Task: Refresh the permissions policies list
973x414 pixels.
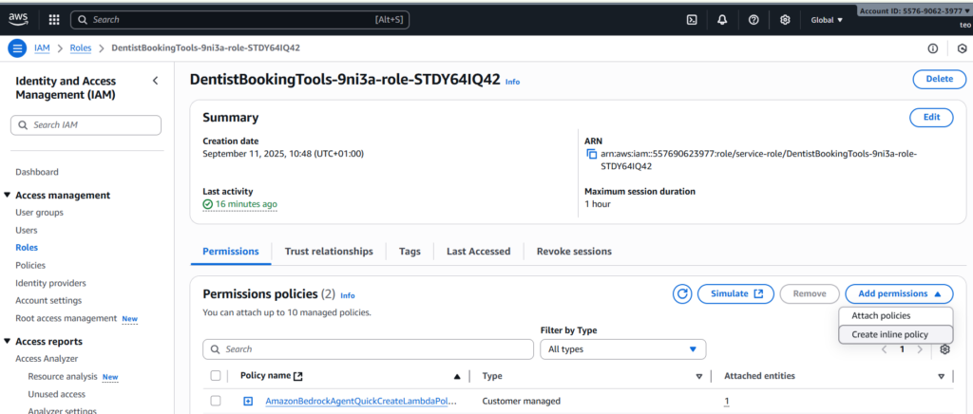Action: (x=682, y=294)
